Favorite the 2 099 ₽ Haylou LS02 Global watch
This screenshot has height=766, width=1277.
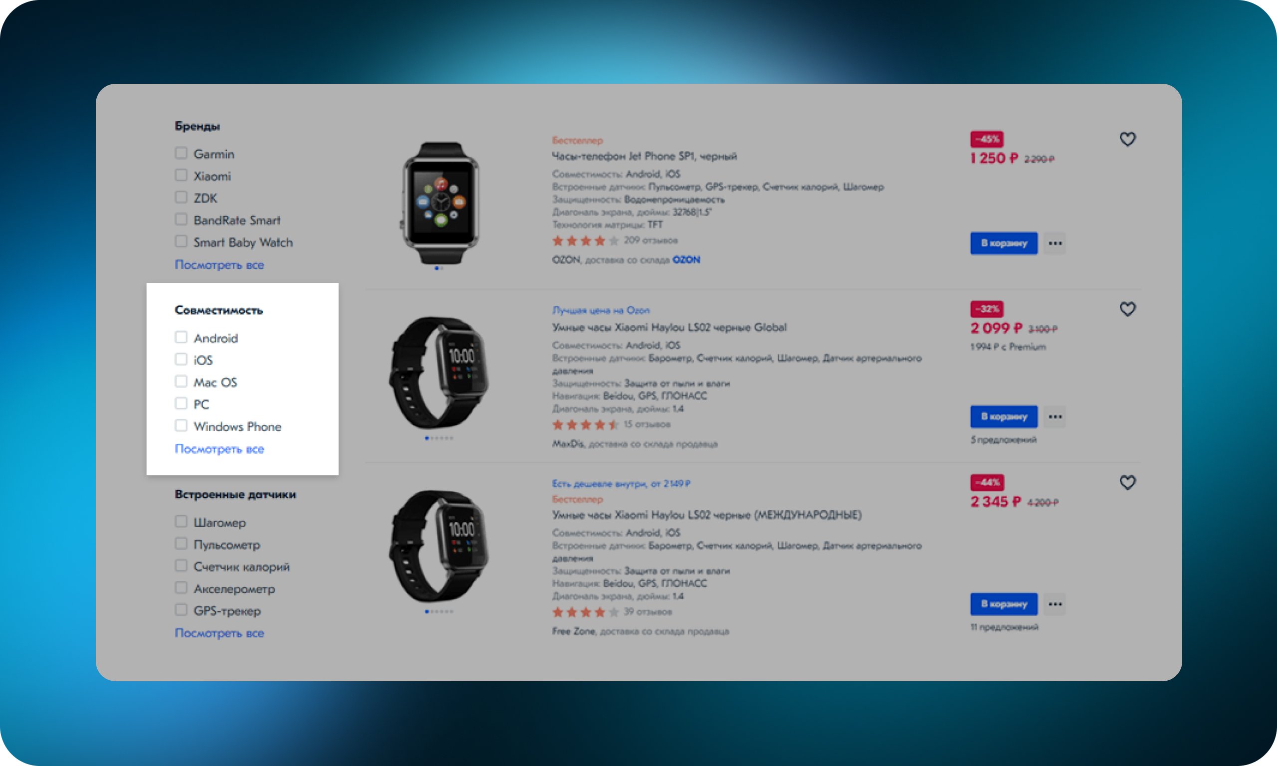point(1127,309)
